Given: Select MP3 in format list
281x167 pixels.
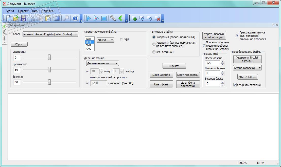Looking at the screenshot, I should tap(90, 42).
